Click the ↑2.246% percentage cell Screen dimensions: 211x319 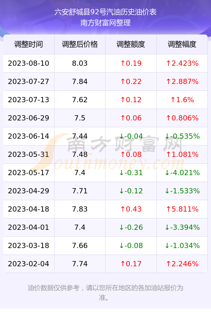coord(182,264)
